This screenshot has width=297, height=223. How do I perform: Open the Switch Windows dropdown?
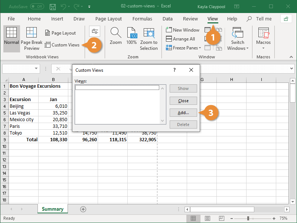238,40
